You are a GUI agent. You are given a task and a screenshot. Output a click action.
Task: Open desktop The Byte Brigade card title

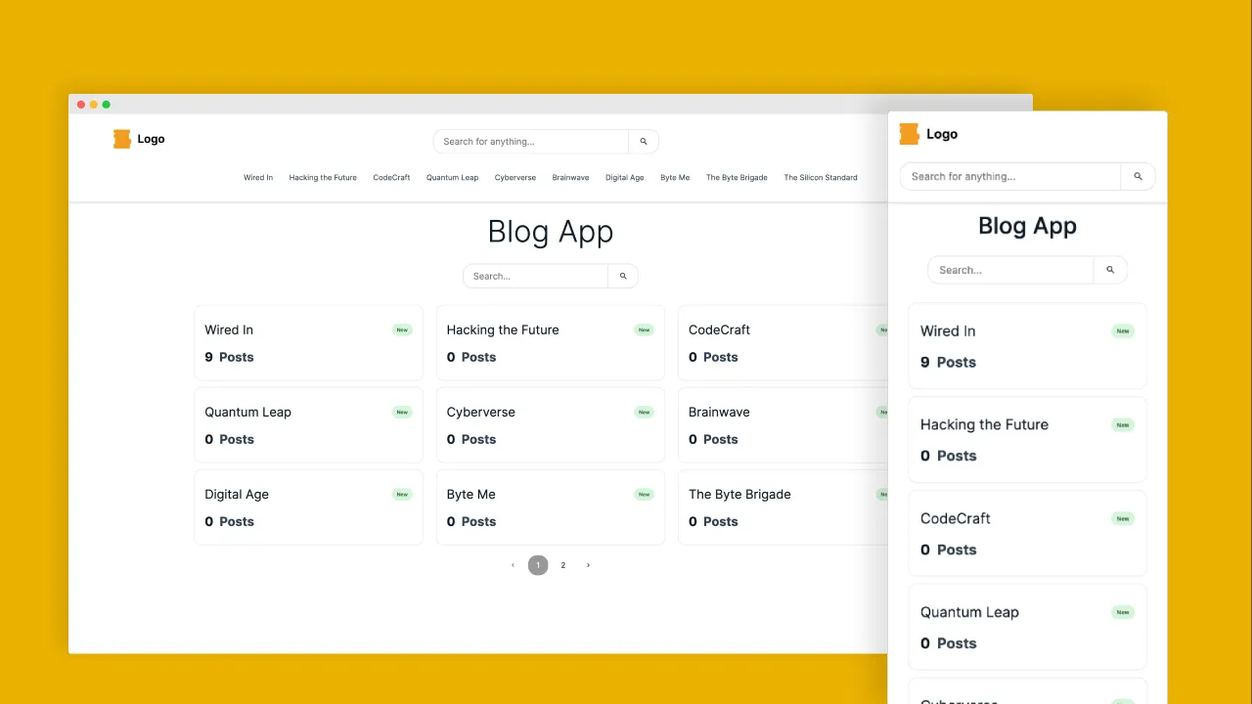point(739,495)
